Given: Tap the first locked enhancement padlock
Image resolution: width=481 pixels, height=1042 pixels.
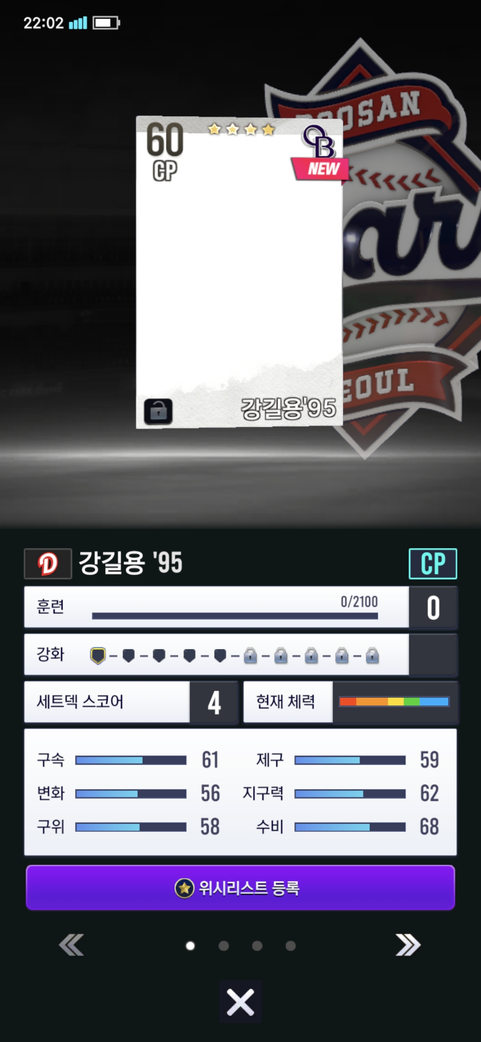Looking at the screenshot, I should [250, 656].
